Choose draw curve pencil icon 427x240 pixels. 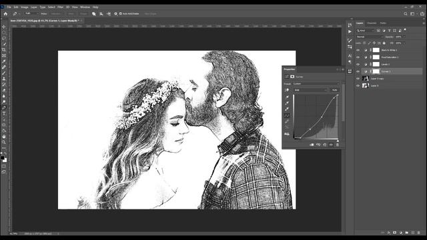coord(287,121)
